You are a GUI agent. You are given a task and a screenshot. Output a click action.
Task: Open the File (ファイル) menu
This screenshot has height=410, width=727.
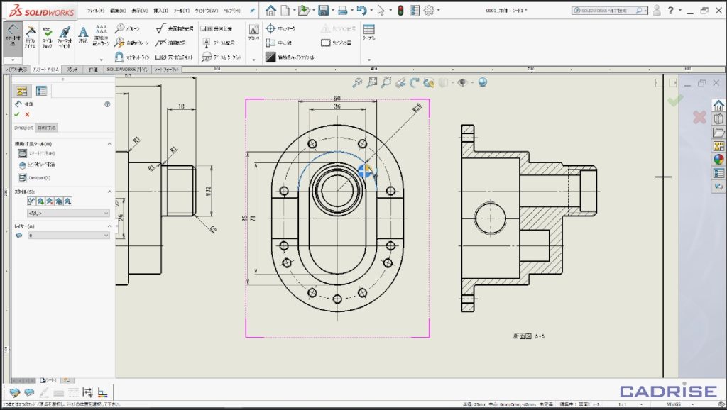(x=95, y=11)
